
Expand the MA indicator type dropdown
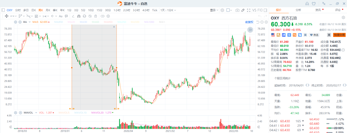(29, 22)
